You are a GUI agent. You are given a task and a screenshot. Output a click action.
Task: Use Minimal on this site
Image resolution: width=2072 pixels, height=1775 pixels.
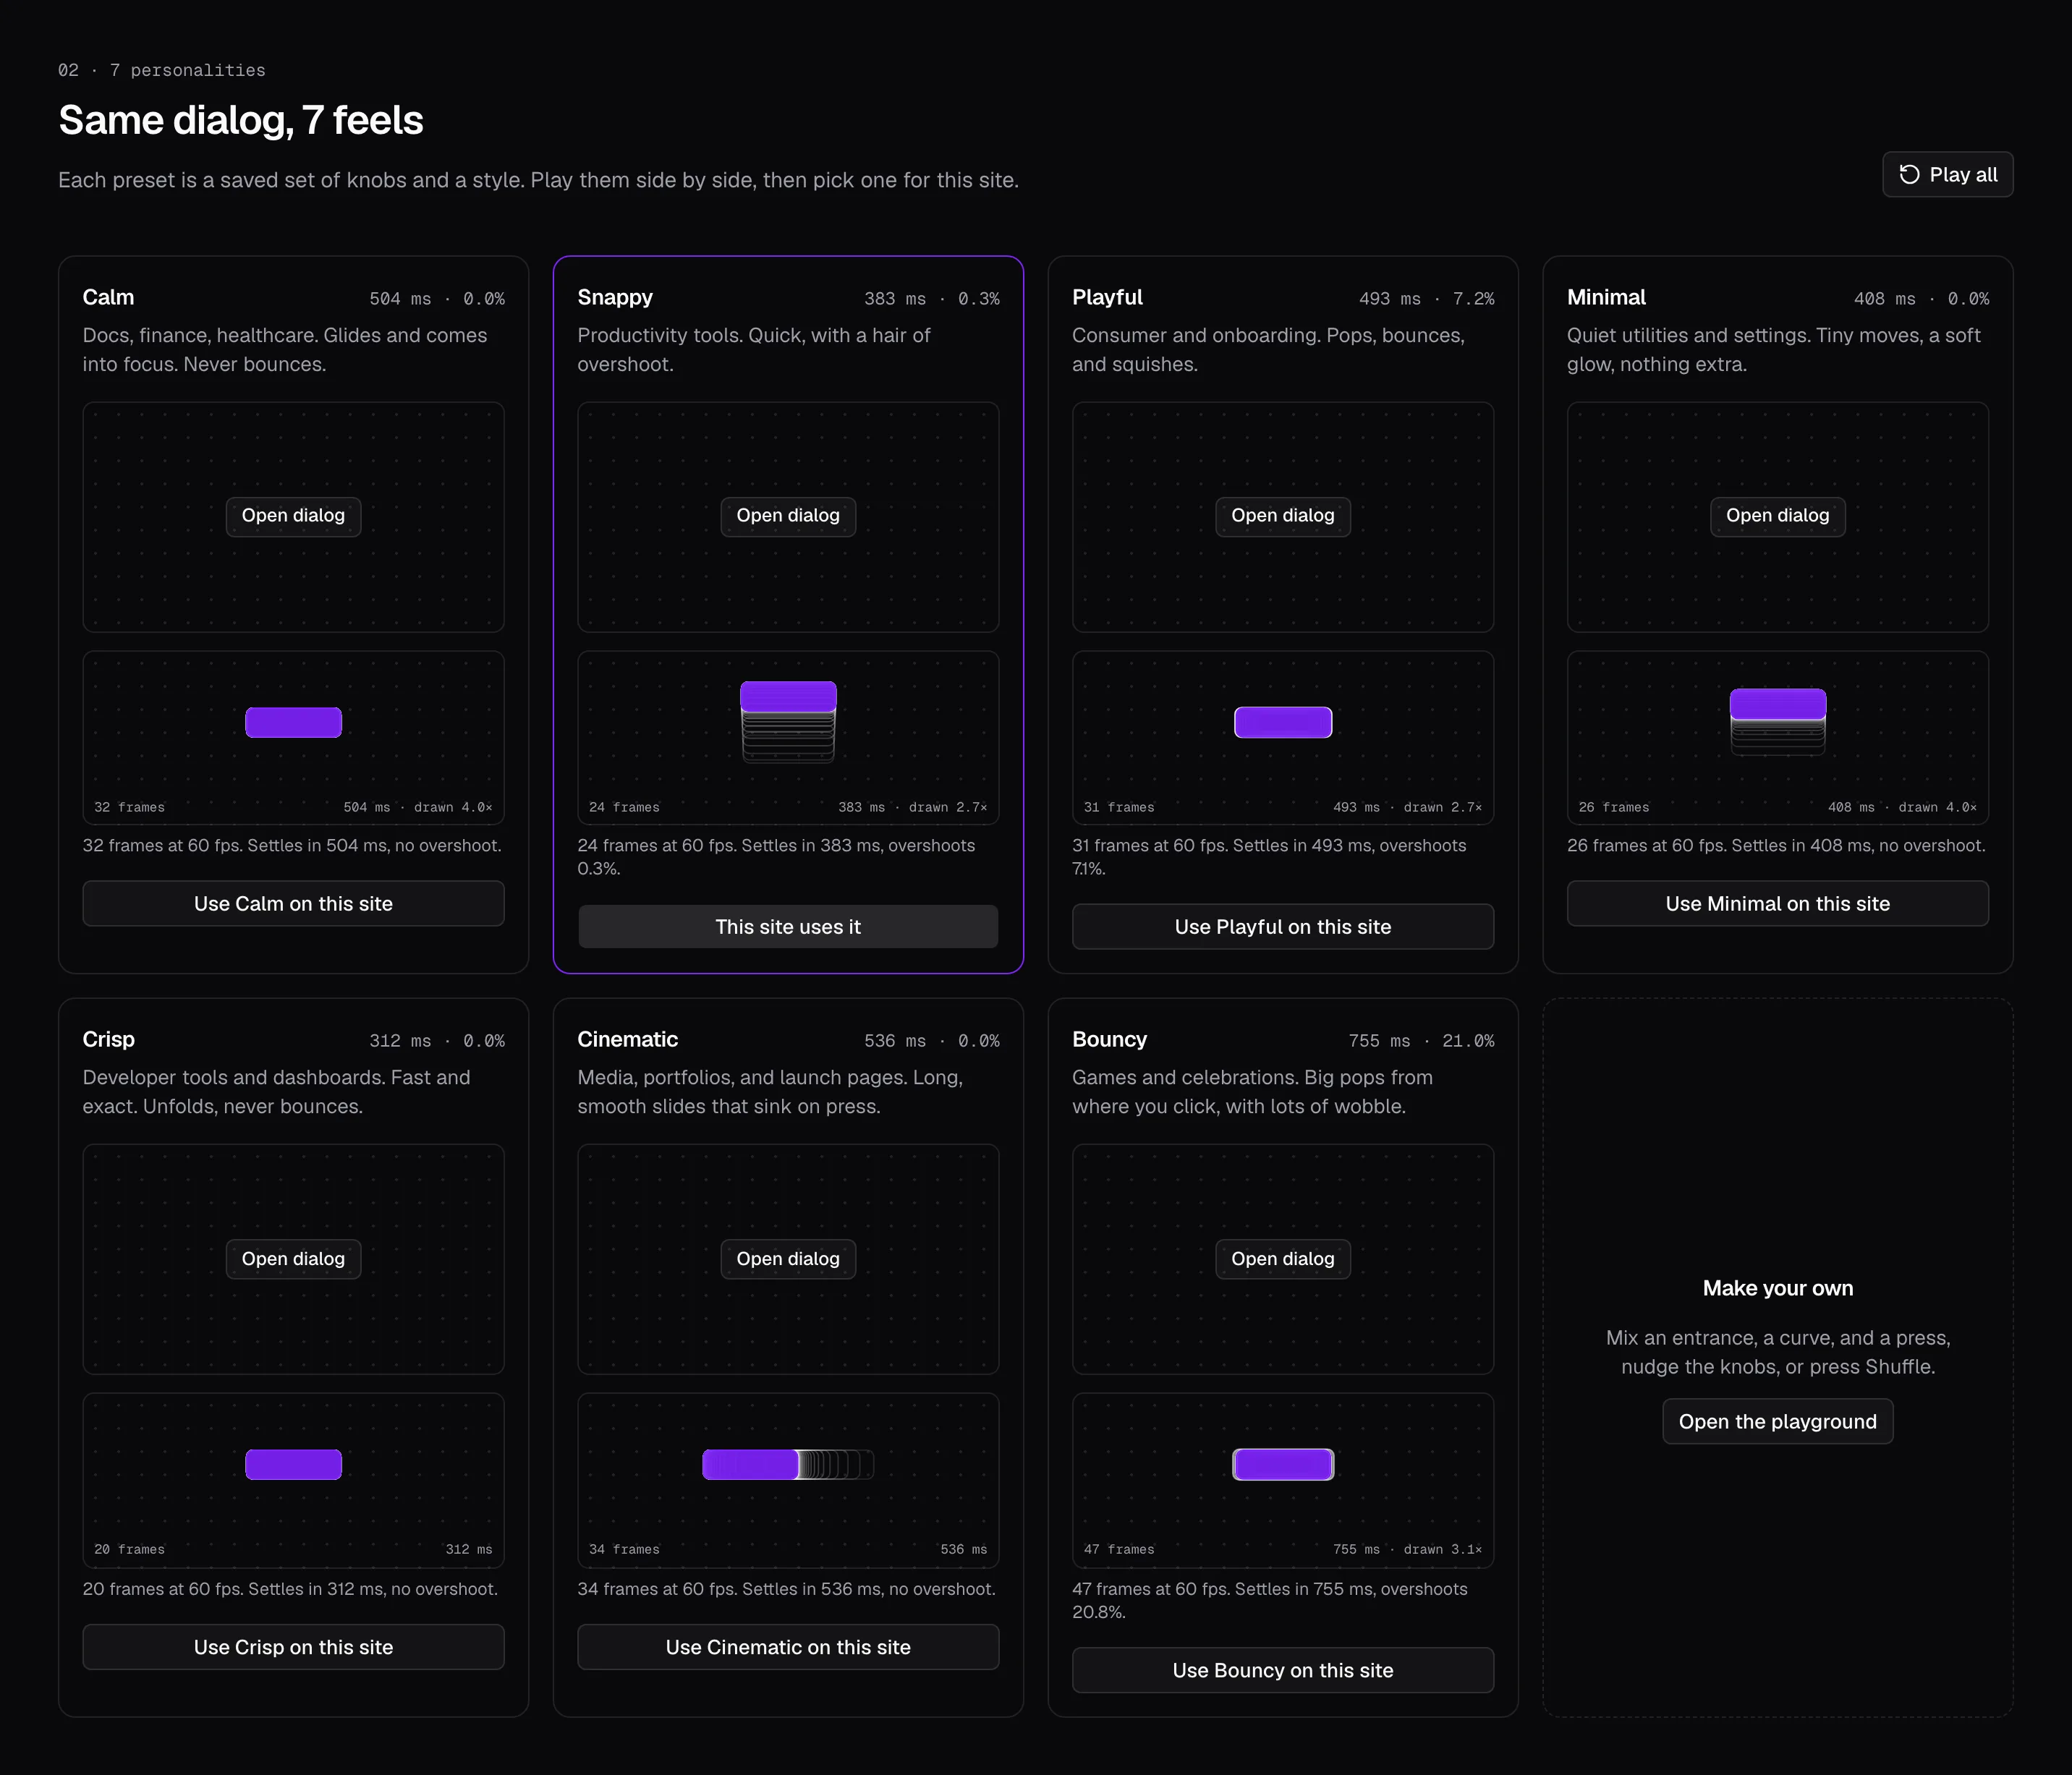(1778, 904)
